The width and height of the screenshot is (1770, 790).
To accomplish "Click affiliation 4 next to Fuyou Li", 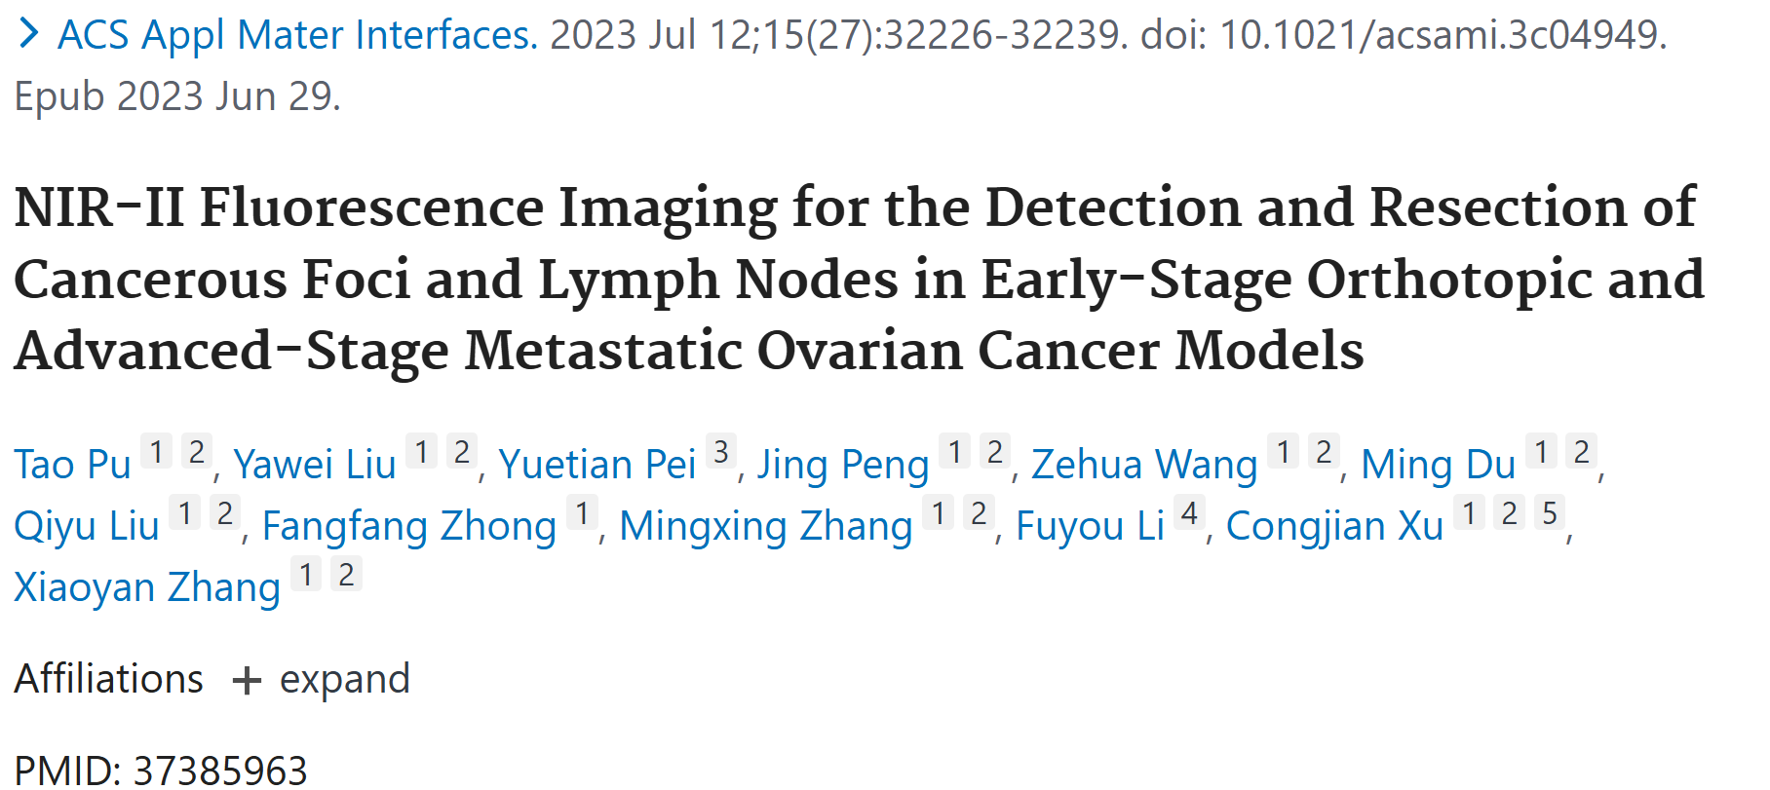I will [1189, 512].
